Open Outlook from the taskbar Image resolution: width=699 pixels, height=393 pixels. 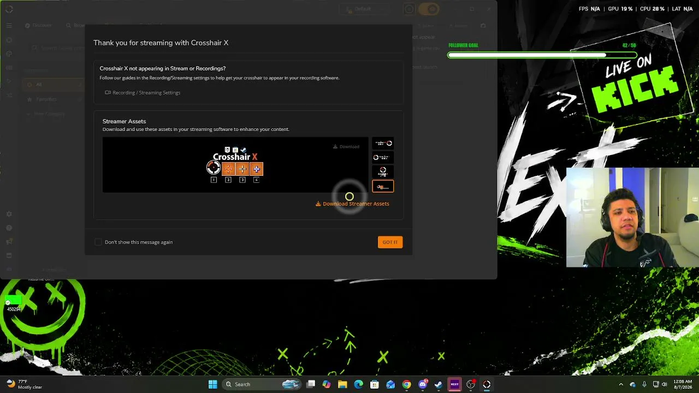click(x=390, y=384)
